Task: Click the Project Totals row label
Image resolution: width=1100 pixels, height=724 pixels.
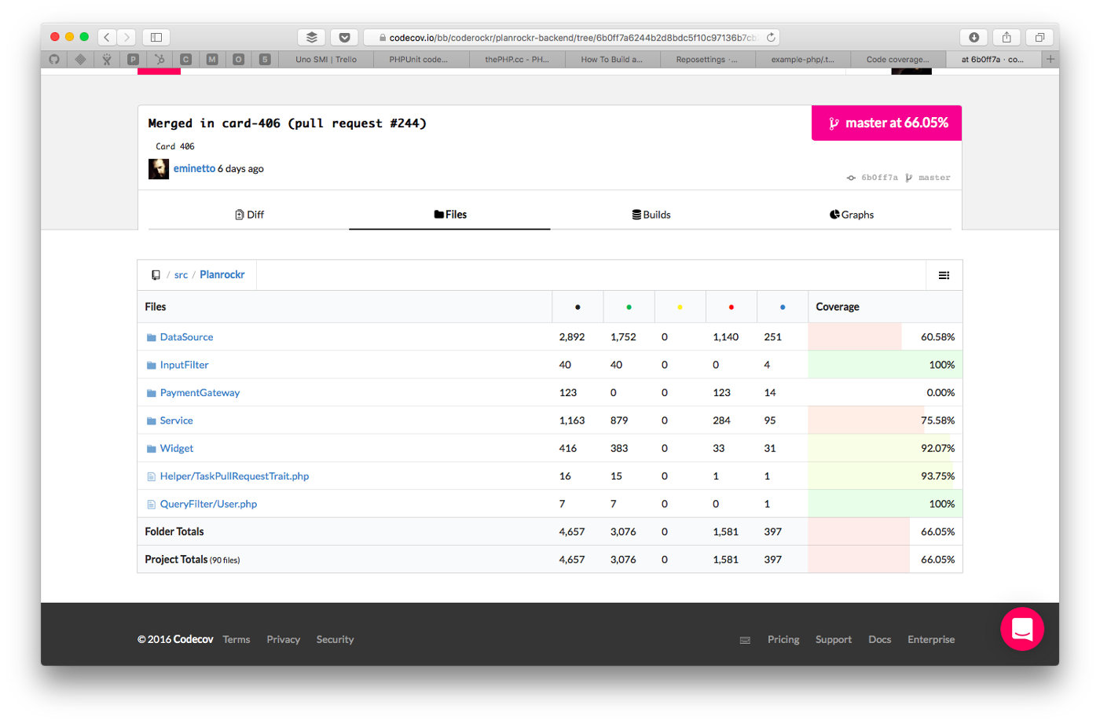Action: (x=192, y=560)
